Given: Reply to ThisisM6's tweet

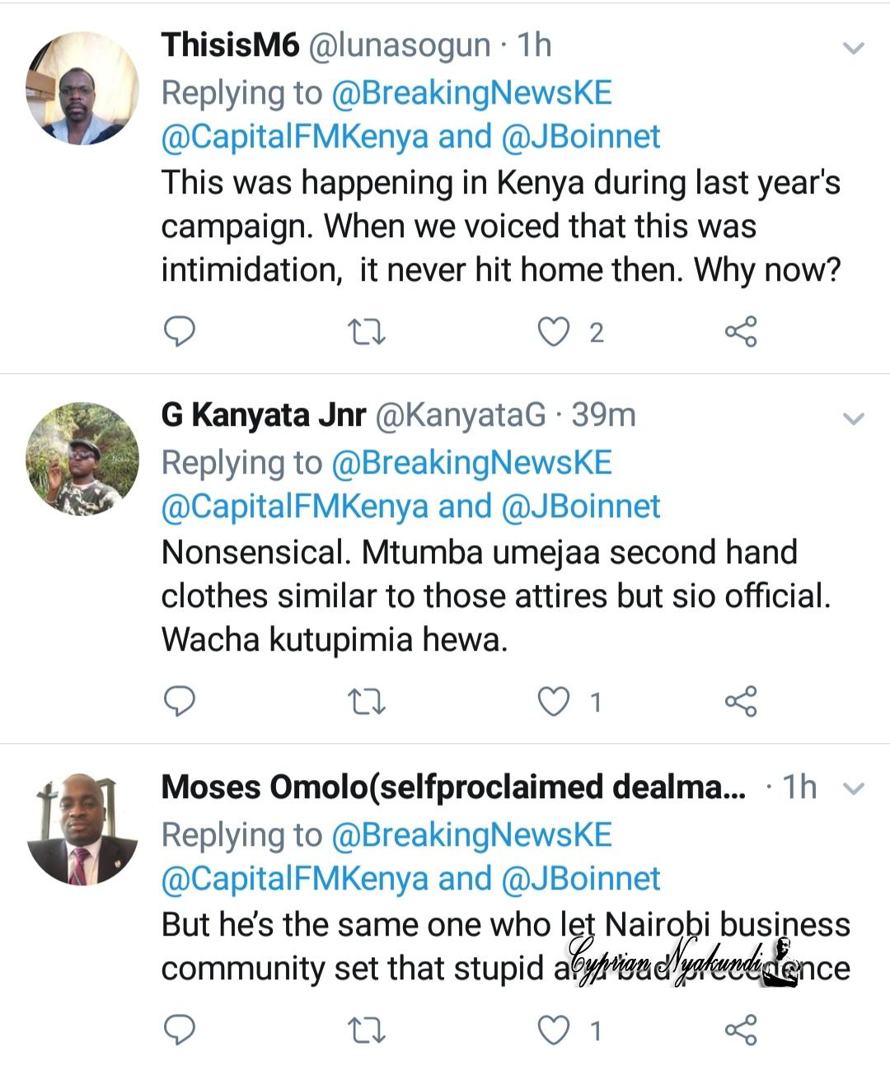Looking at the screenshot, I should (180, 331).
